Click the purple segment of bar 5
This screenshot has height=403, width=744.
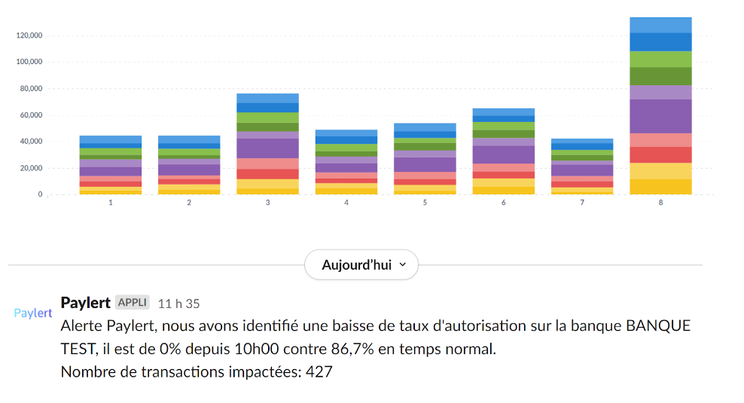[x=425, y=164]
